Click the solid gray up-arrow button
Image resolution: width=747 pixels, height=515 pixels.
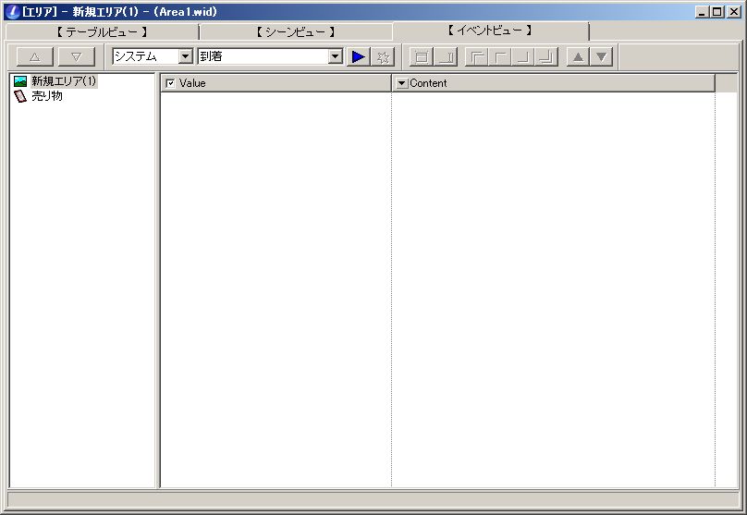pyautogui.click(x=578, y=56)
